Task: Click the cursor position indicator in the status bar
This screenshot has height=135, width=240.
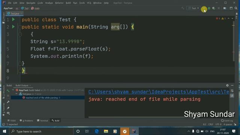Action: point(204,124)
